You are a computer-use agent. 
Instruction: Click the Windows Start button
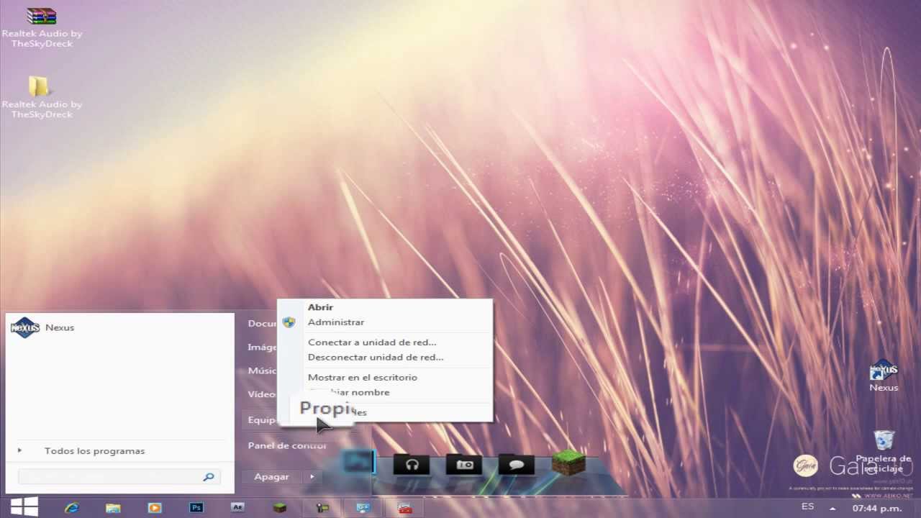(x=24, y=506)
